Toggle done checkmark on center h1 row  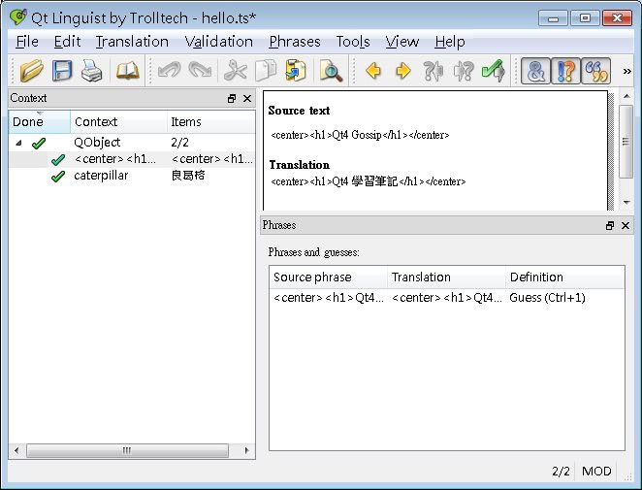click(58, 159)
